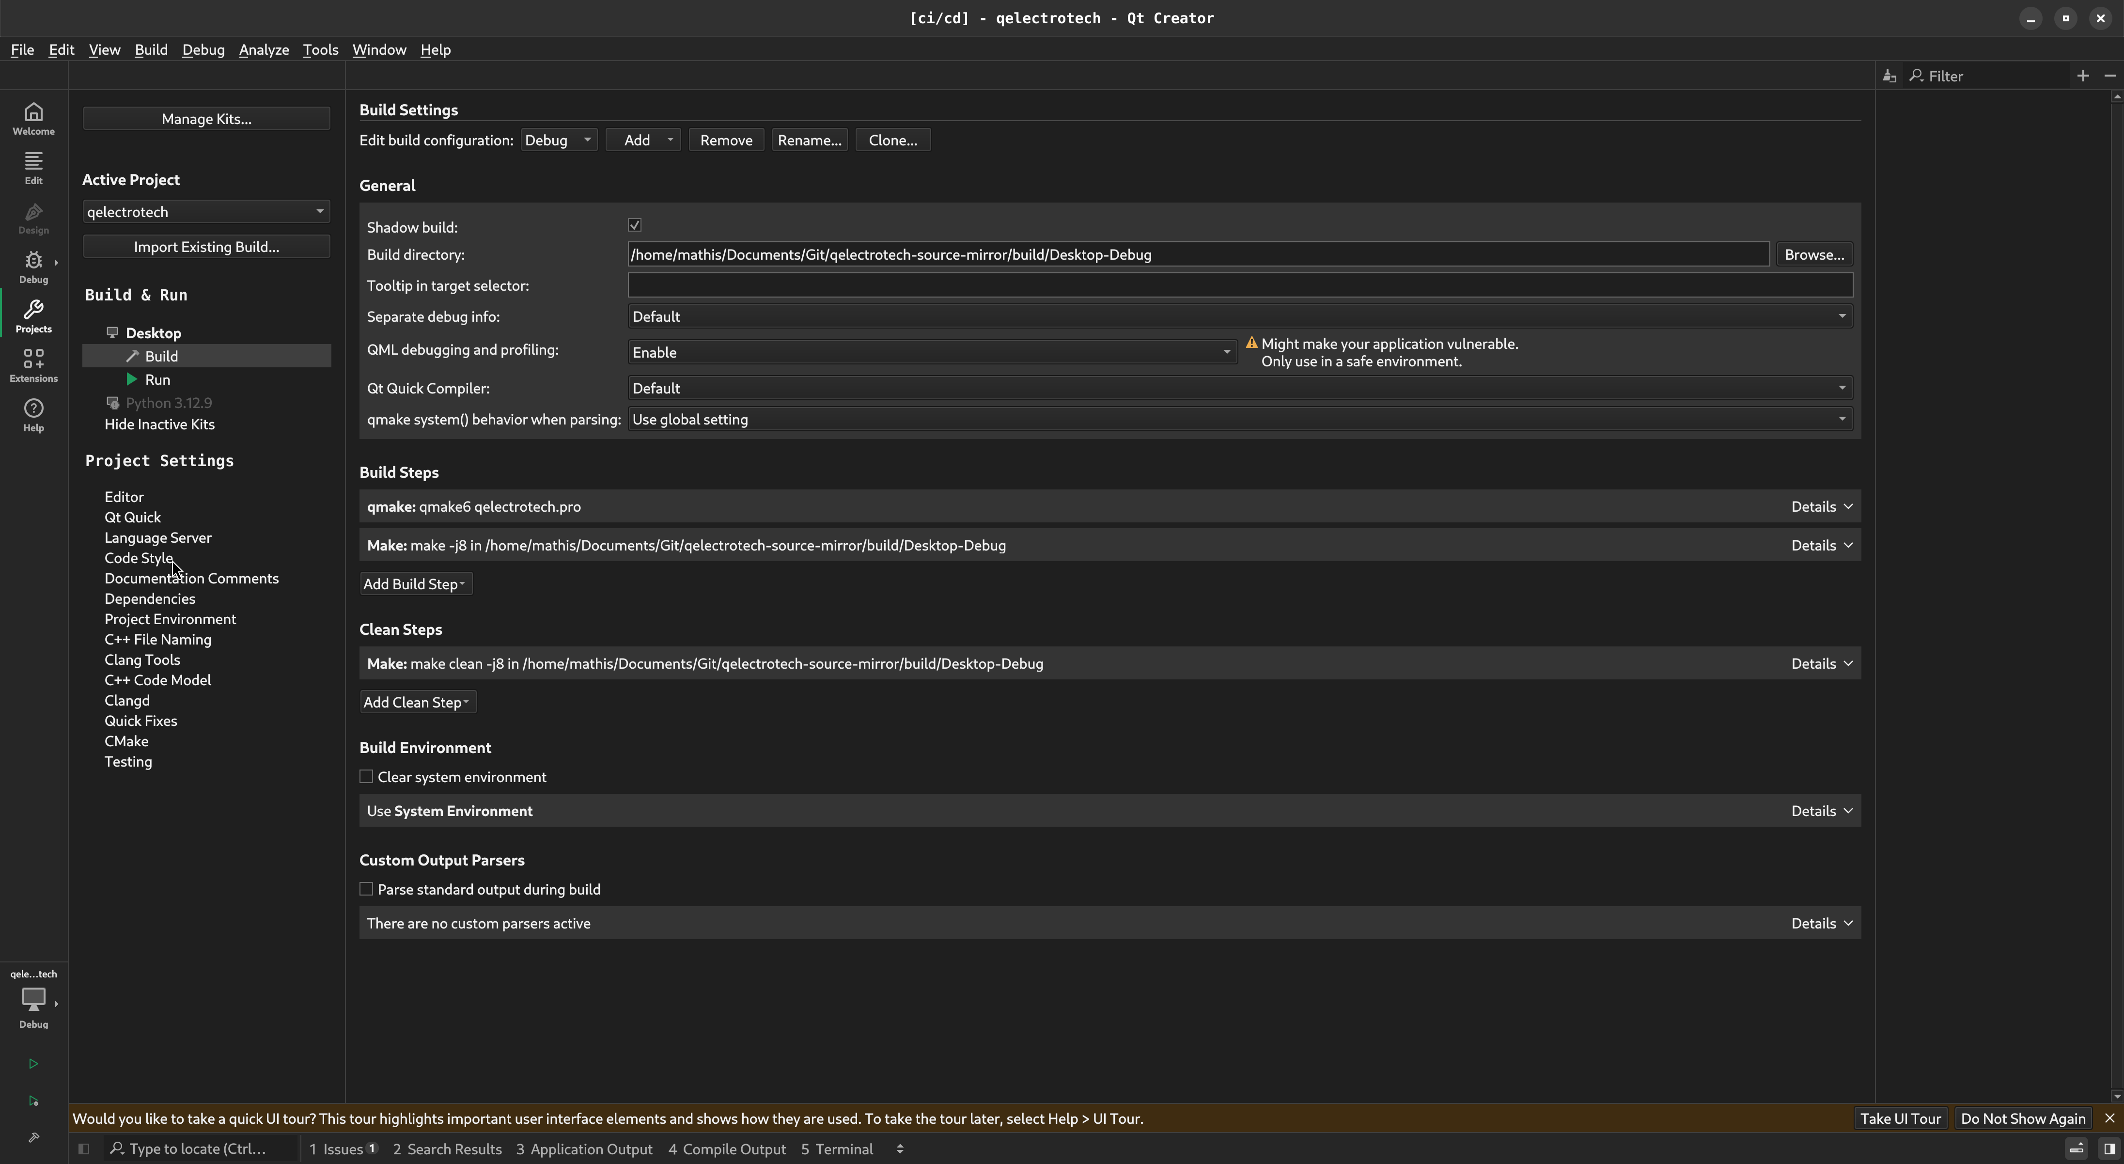This screenshot has width=2124, height=1164.
Task: Open Code Style project settings
Action: (x=139, y=558)
